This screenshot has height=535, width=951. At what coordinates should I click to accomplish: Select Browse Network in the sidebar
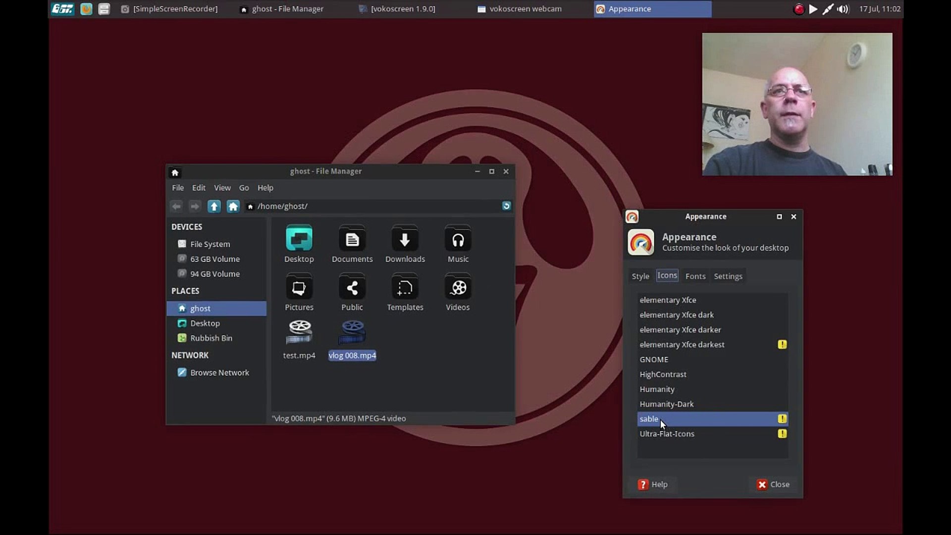(x=216, y=373)
